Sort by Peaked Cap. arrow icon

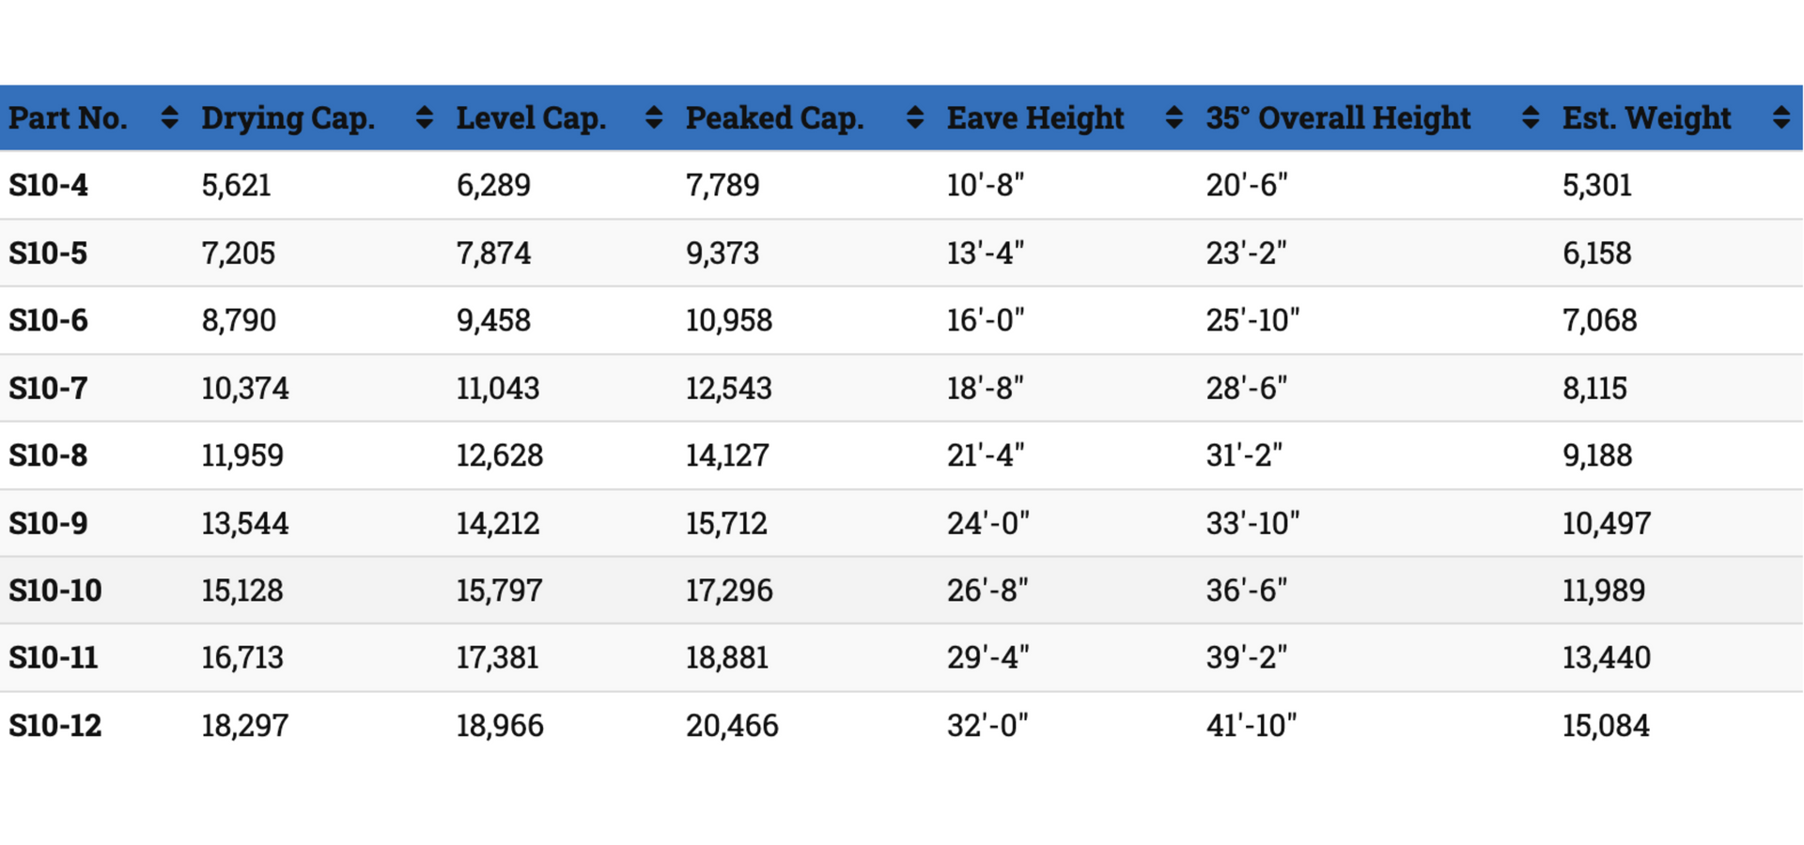click(x=914, y=117)
